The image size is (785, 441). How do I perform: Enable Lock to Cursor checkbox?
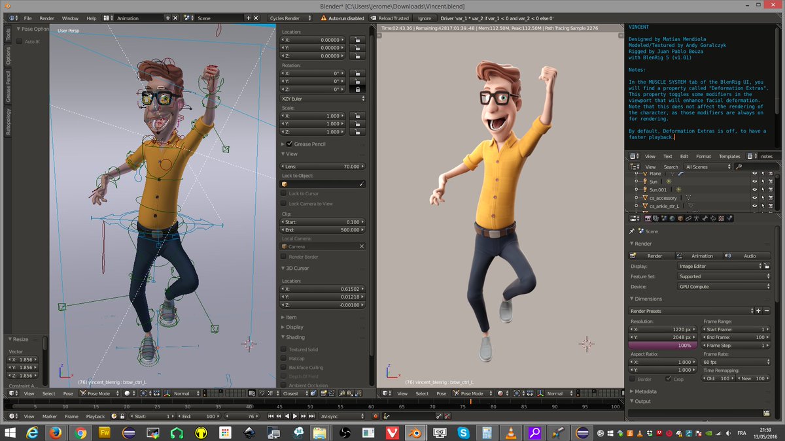[x=284, y=193]
